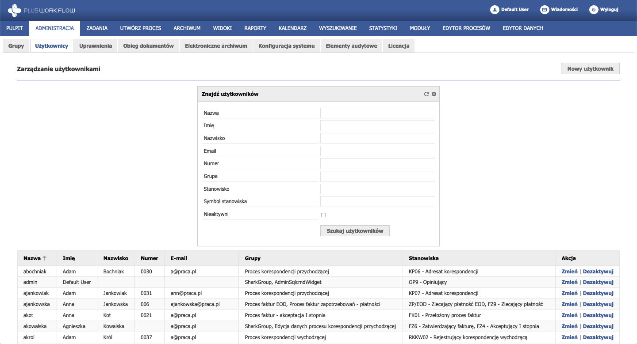The image size is (637, 344).
Task: Click the Stanowiska column header
Action: pyautogui.click(x=479, y=258)
